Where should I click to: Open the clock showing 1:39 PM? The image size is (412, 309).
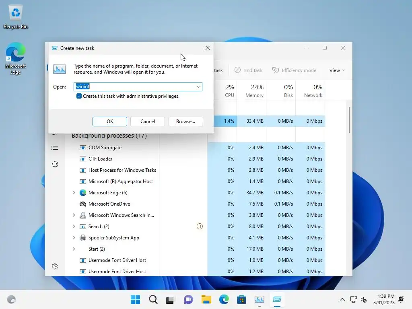pos(384,299)
